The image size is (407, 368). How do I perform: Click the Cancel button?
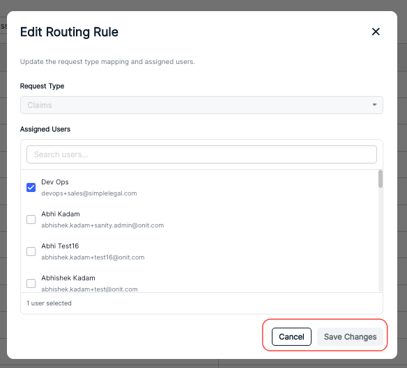pyautogui.click(x=291, y=337)
